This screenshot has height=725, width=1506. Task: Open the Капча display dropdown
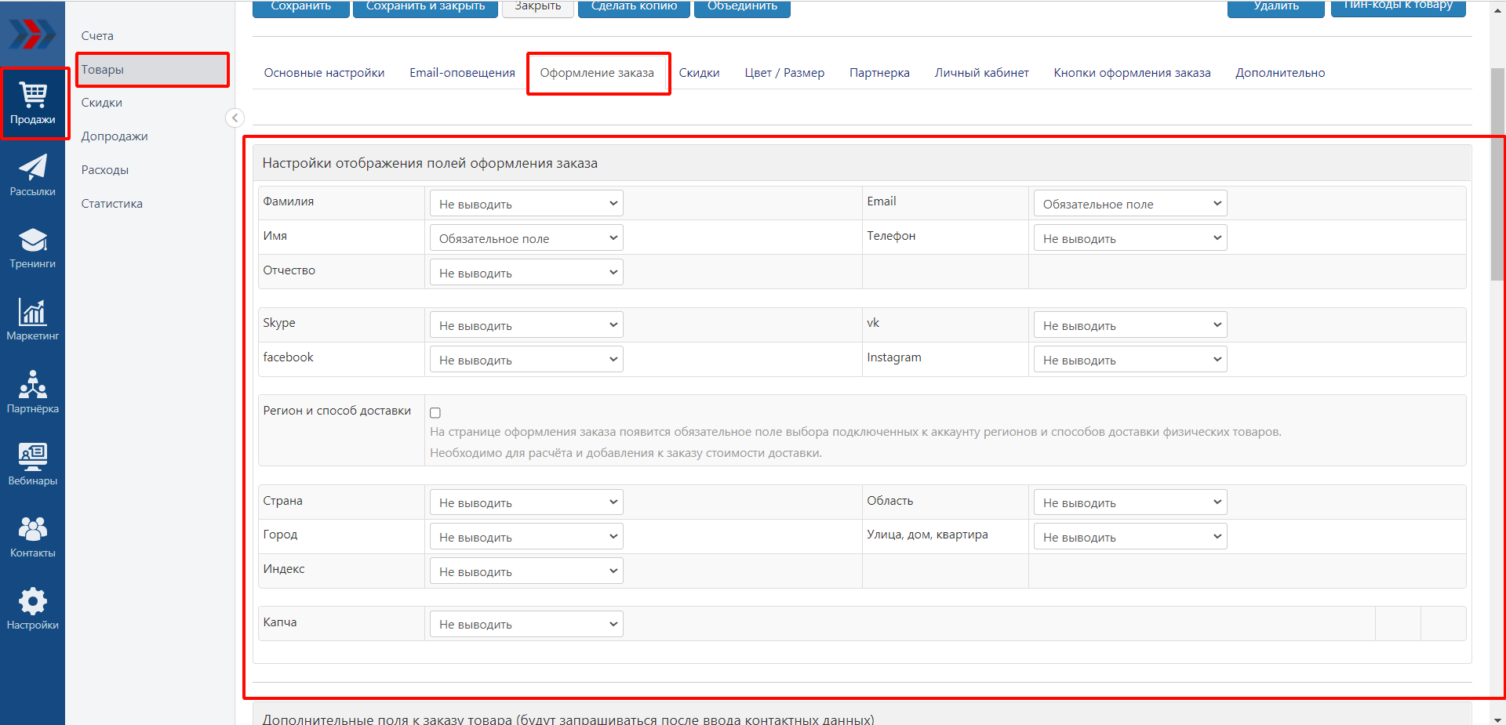point(526,624)
